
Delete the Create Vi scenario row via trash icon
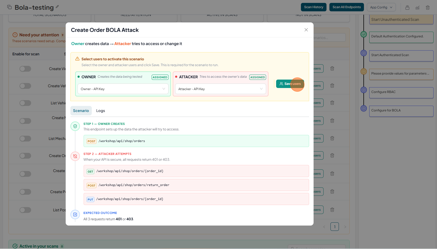tap(332, 69)
